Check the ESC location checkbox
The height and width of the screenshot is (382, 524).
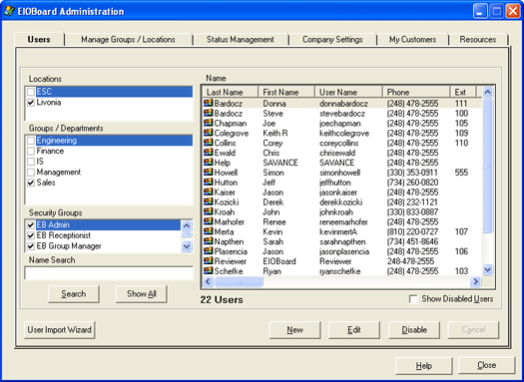point(31,92)
